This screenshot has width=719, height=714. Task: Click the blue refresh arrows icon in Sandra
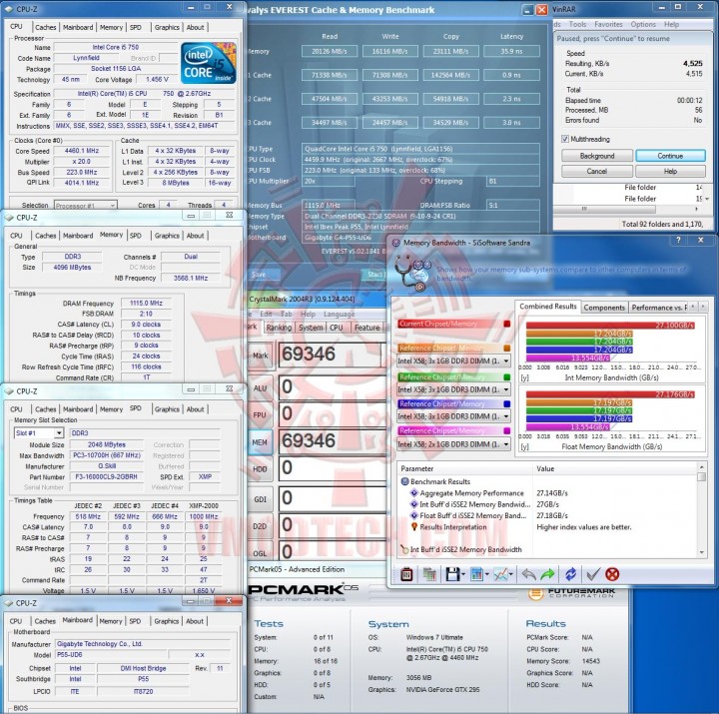[570, 573]
